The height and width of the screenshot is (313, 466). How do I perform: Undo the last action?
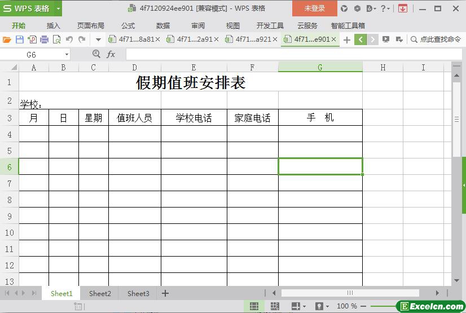(69, 39)
